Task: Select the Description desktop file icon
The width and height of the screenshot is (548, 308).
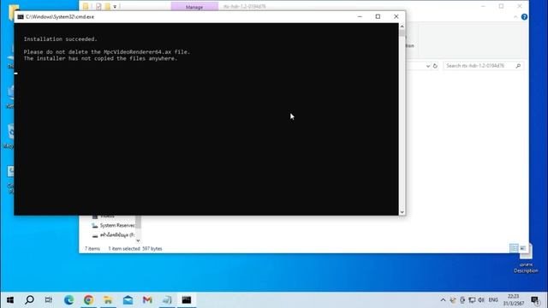Action: tap(526, 258)
